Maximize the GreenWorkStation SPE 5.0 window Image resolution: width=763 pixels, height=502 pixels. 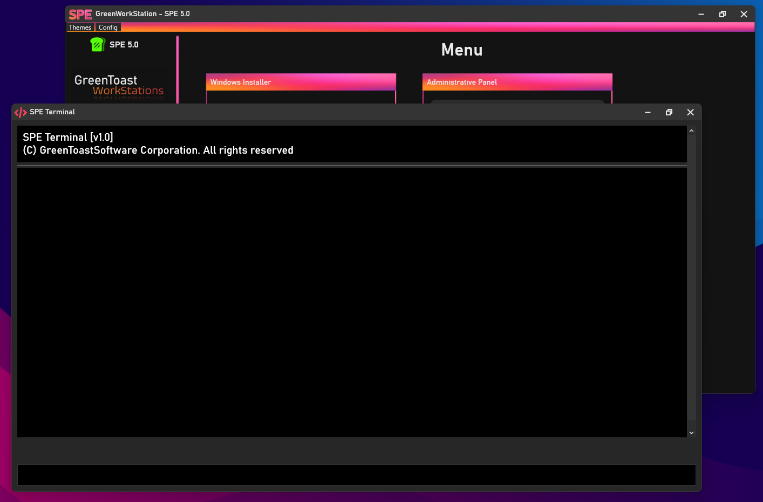click(x=723, y=15)
